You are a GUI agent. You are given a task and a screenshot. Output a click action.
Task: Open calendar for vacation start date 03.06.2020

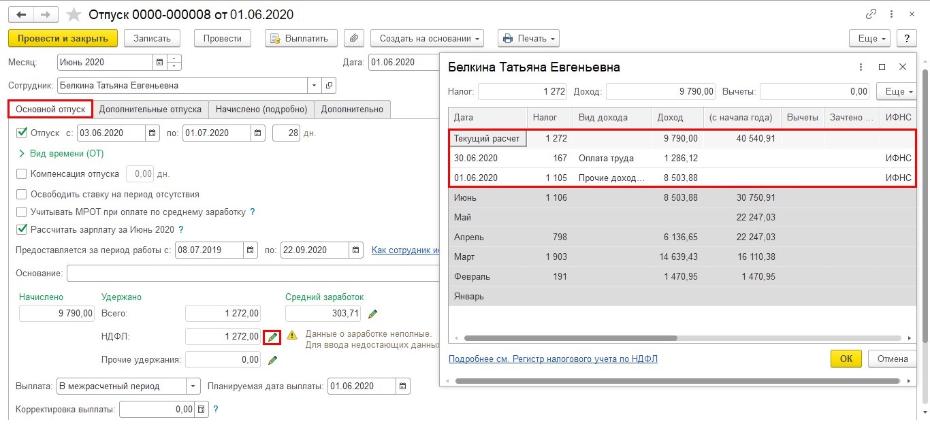click(x=152, y=133)
